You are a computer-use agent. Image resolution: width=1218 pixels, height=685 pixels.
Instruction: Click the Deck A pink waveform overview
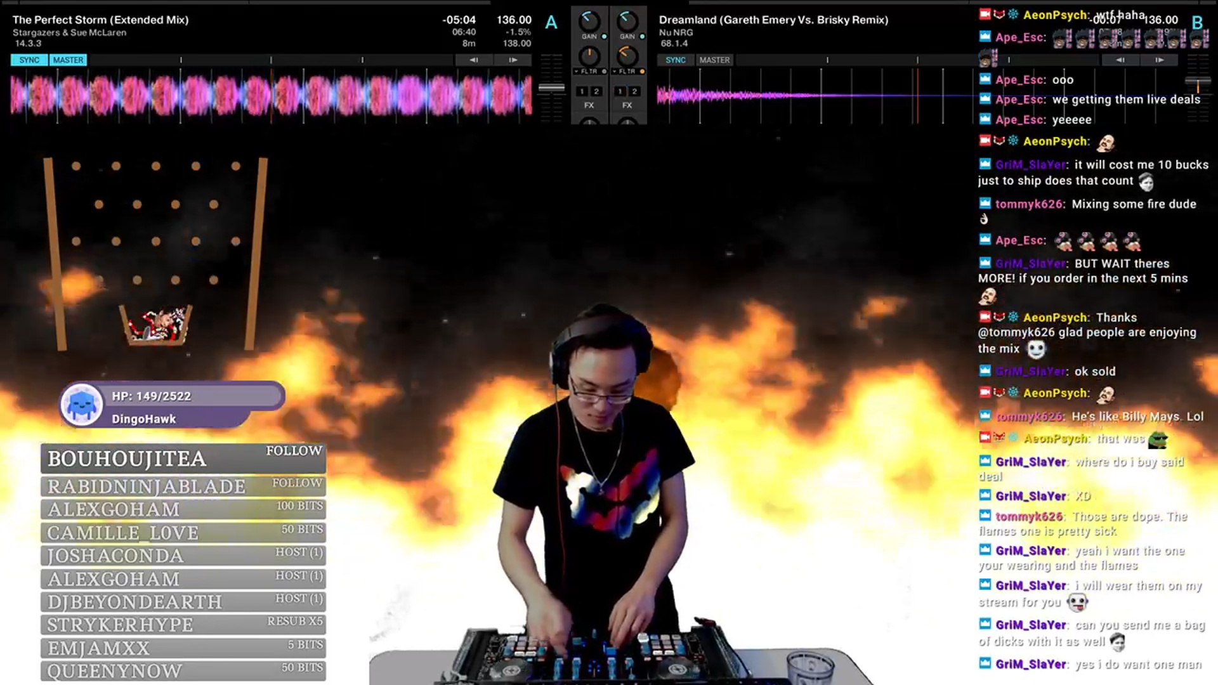(271, 95)
